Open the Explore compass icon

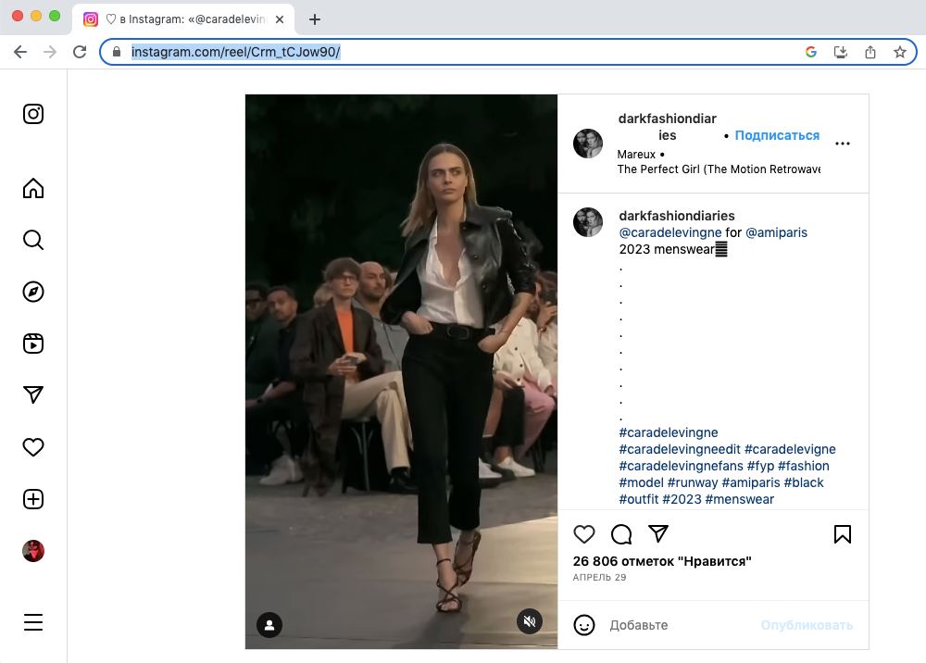(33, 292)
